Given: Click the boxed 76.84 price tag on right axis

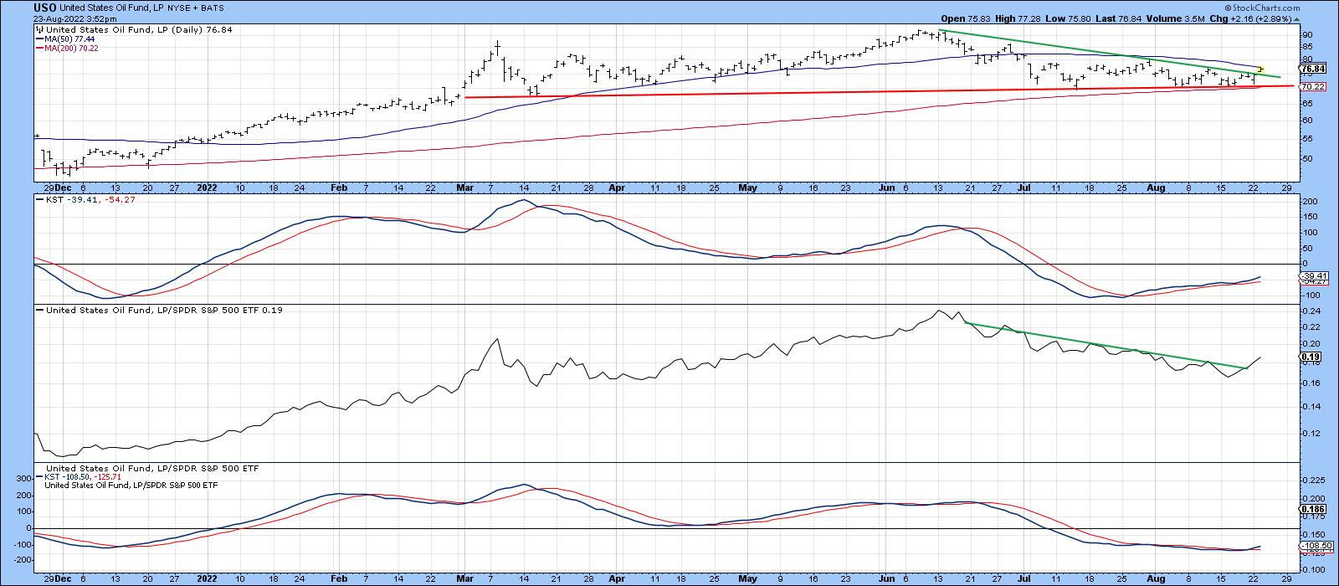Looking at the screenshot, I should 1313,69.
